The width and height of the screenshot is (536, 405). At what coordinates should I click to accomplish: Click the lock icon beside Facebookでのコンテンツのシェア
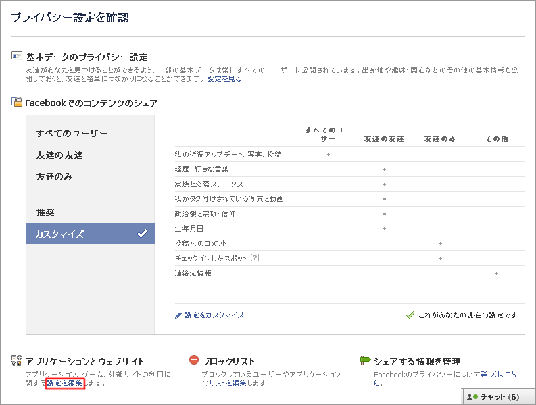click(x=17, y=101)
